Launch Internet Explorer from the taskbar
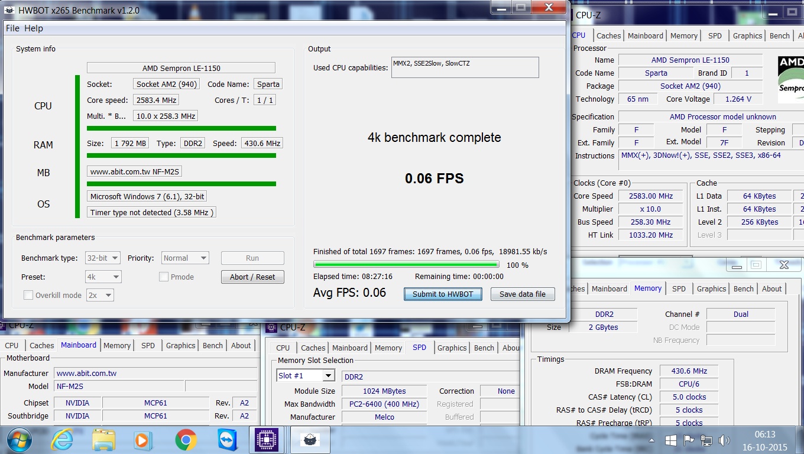This screenshot has height=454, width=804. click(62, 440)
